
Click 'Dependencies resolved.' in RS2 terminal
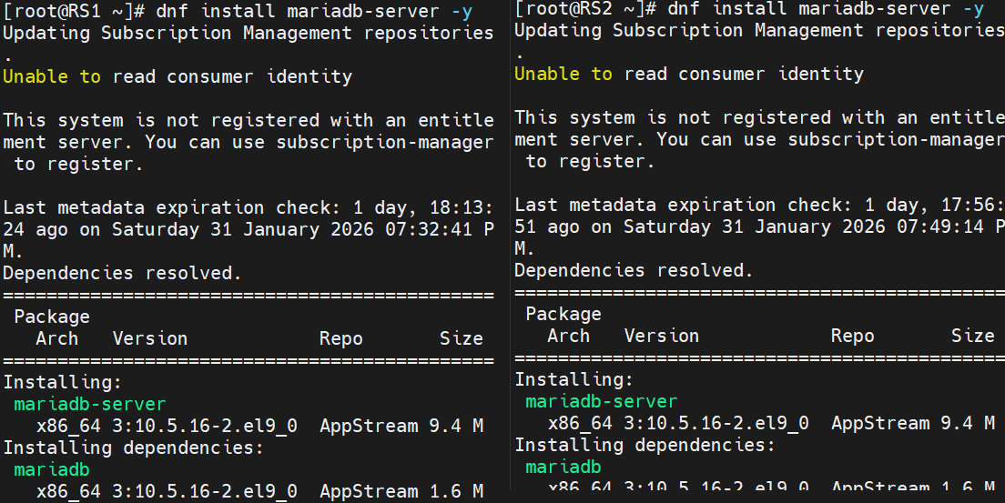(634, 270)
